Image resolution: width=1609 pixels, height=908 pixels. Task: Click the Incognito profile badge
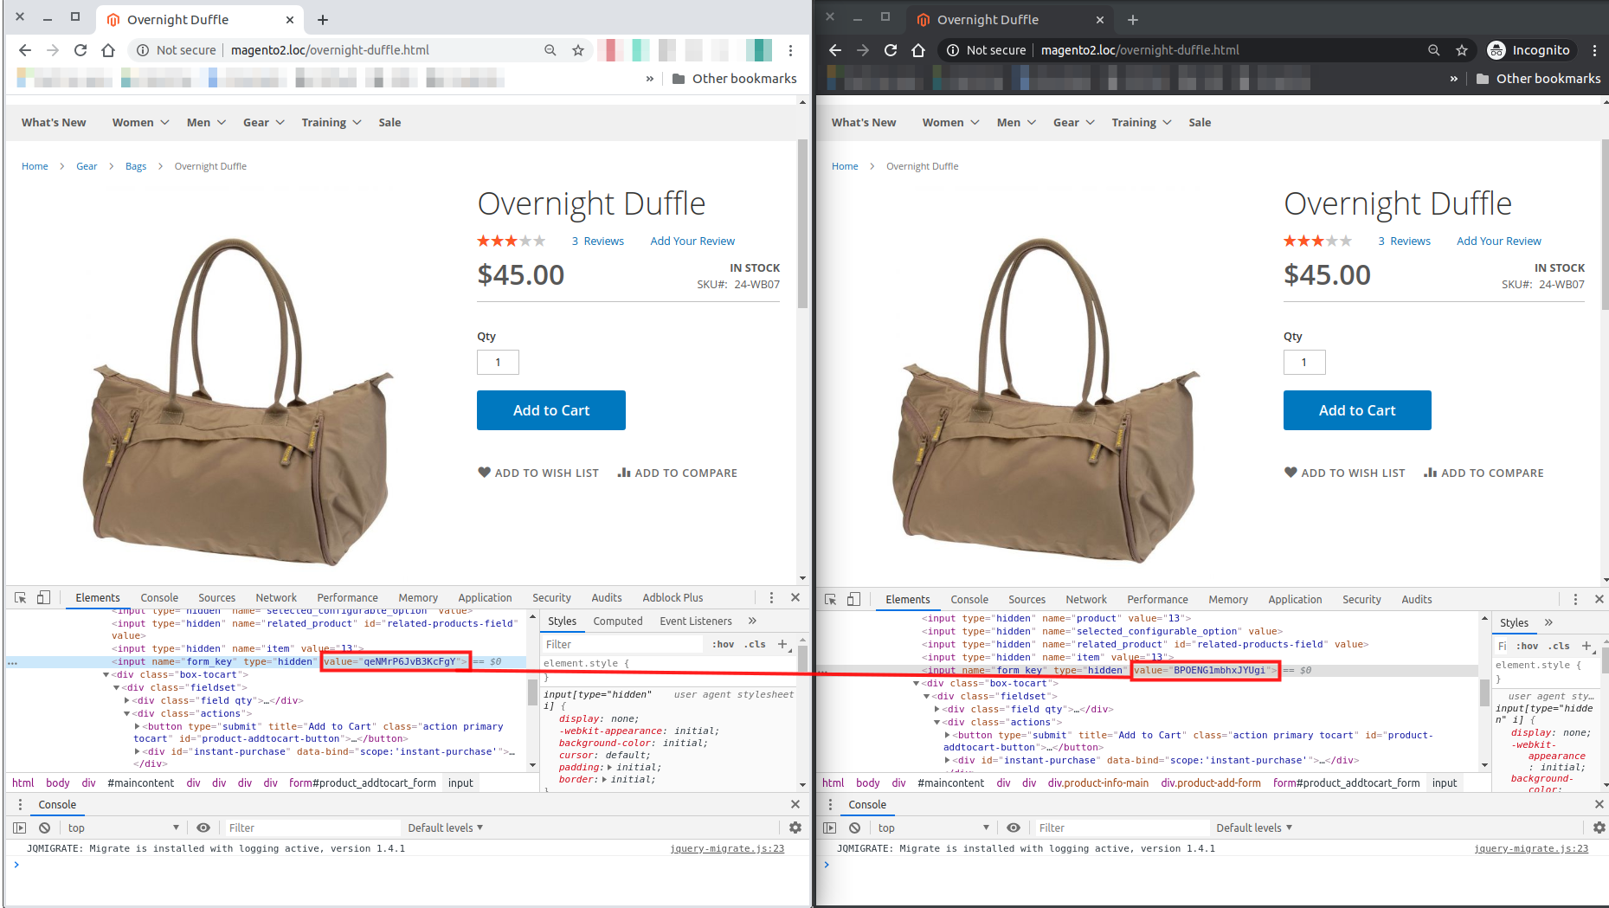point(1529,50)
